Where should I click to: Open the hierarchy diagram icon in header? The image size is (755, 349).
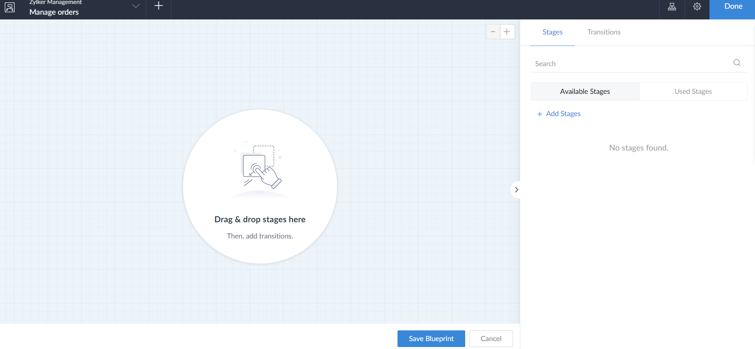(x=672, y=7)
